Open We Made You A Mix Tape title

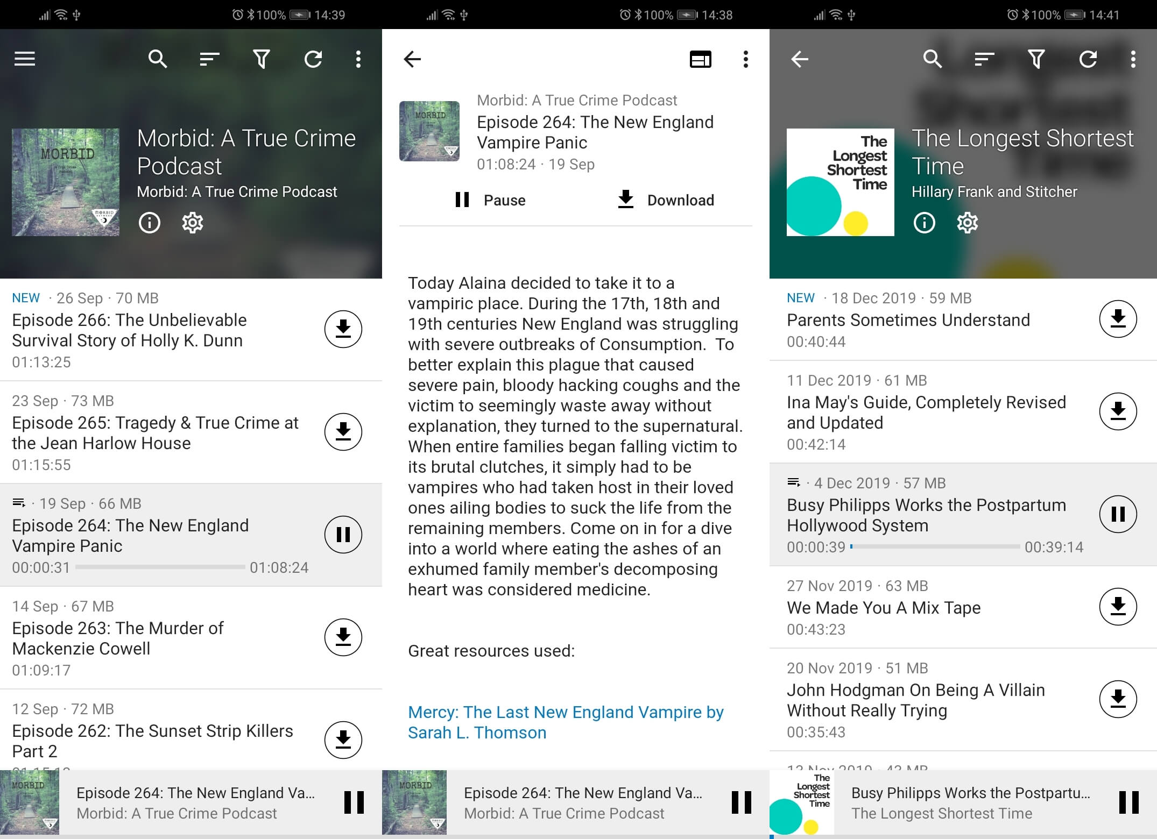pos(884,608)
